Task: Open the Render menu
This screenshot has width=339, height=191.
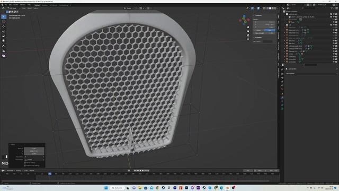Action: tap(16, 5)
